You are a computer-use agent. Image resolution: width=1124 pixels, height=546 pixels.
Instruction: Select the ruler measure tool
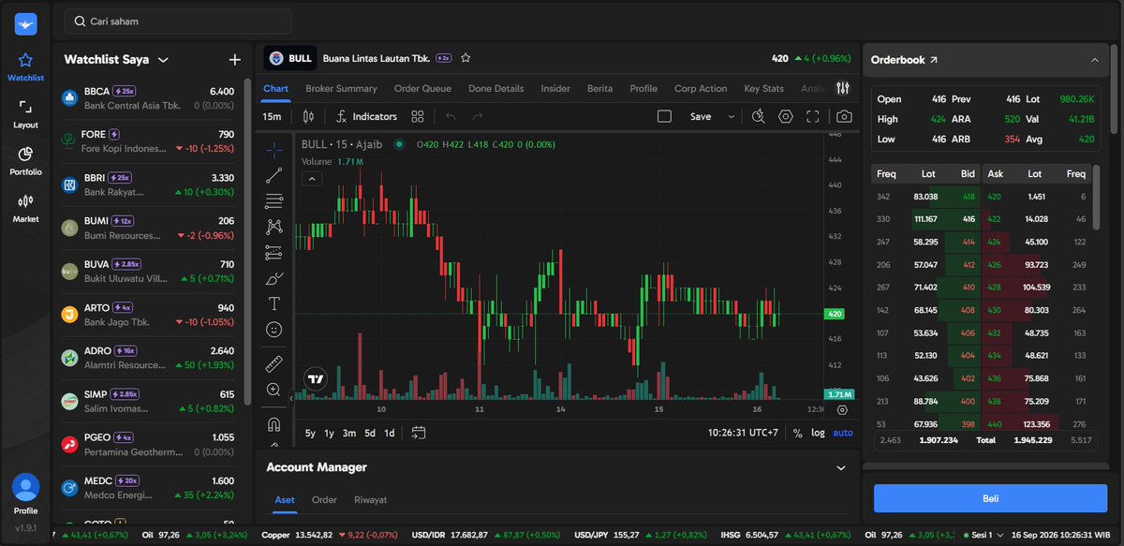coord(274,363)
